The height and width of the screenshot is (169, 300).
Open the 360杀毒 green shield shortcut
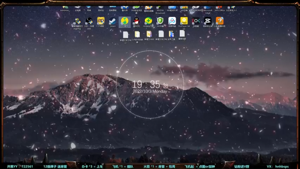pyautogui.click(x=160, y=22)
